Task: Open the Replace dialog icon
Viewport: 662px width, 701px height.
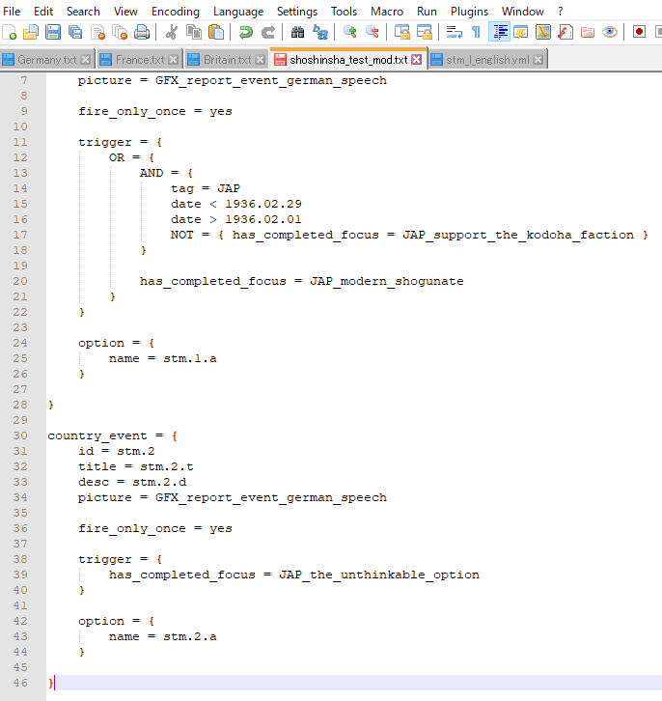Action: [320, 32]
